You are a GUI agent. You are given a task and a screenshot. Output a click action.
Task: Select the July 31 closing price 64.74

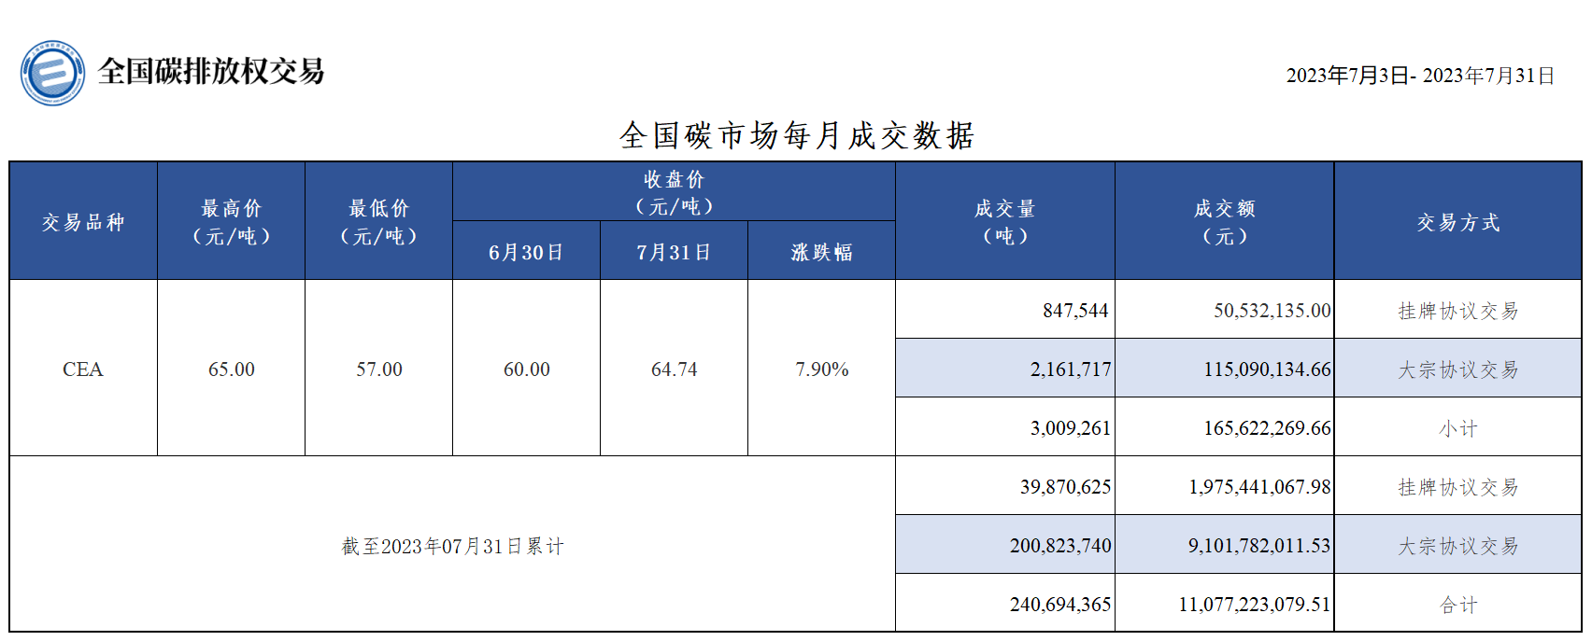(675, 369)
